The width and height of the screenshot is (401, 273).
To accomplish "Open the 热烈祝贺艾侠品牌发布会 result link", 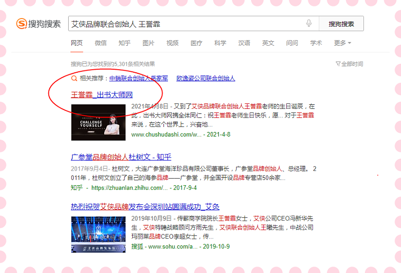I will pos(145,207).
